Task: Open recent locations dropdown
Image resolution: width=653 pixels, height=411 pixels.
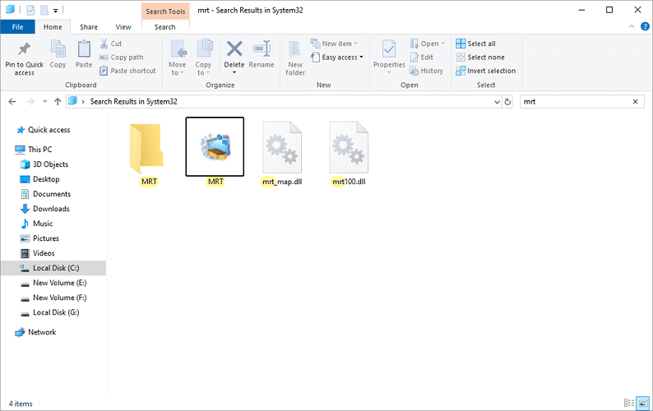Action: (x=44, y=102)
